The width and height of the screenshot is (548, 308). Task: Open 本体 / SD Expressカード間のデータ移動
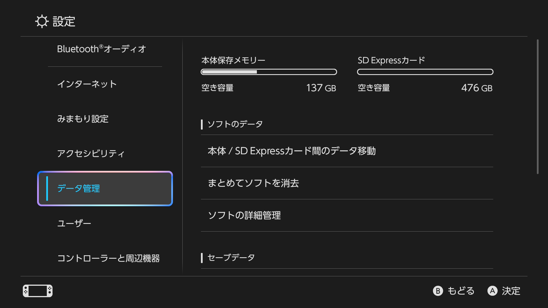click(x=292, y=151)
